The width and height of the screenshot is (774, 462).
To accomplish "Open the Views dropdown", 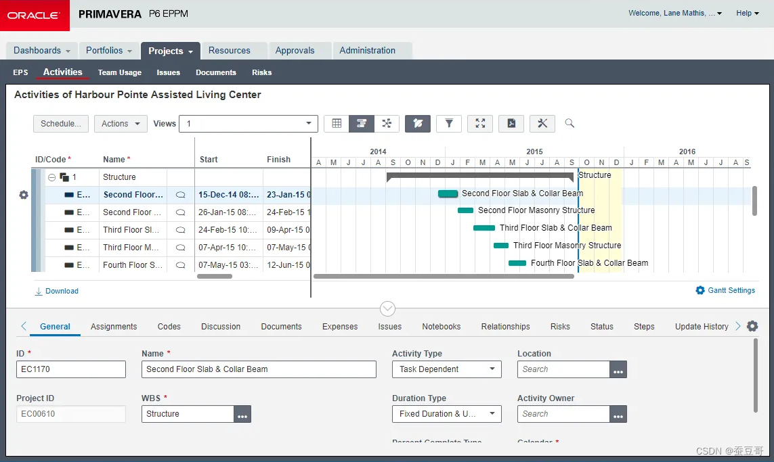I will click(x=249, y=124).
